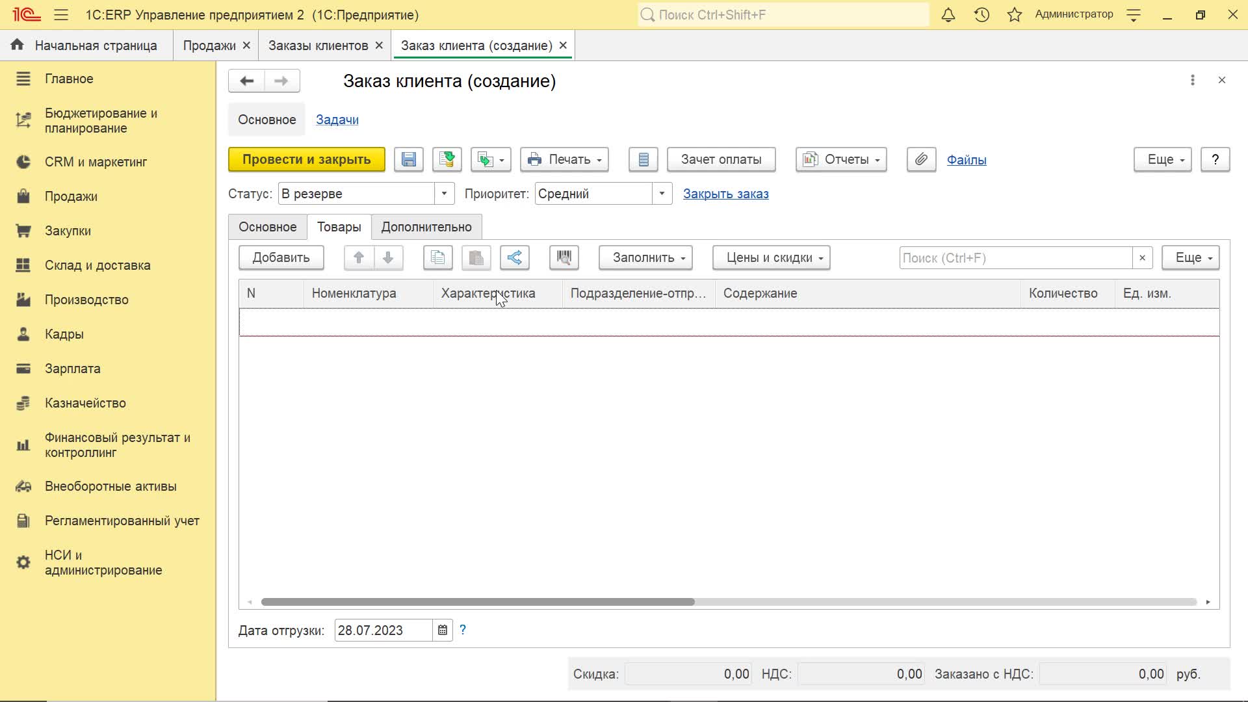Viewport: 1248px width, 702px height.
Task: Move the row down with the down arrow
Action: [389, 257]
